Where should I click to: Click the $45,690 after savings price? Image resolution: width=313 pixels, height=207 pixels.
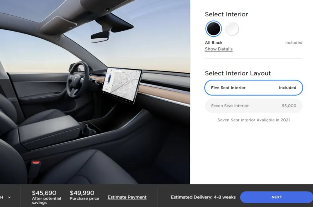[44, 193]
